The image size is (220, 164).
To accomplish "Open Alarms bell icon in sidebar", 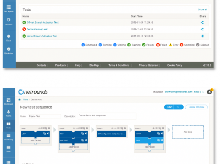I will [x=9, y=112].
